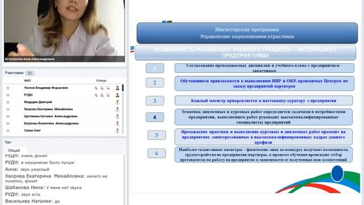Open row menu for Мадудин Дмитрий
Viewport: 364px width, 205px height.
click(8, 102)
